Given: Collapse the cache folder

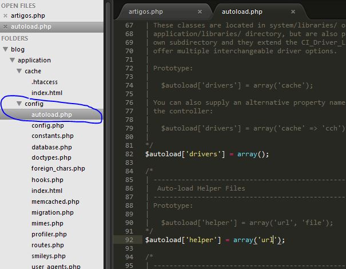Looking at the screenshot, I should tap(19, 70).
